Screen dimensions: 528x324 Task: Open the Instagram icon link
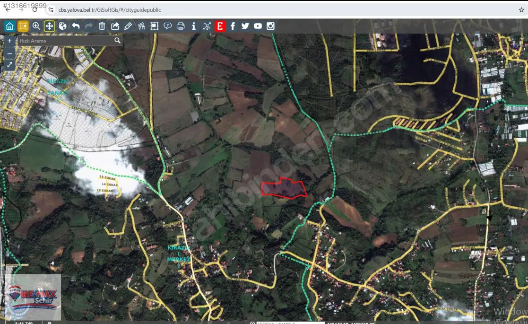270,26
